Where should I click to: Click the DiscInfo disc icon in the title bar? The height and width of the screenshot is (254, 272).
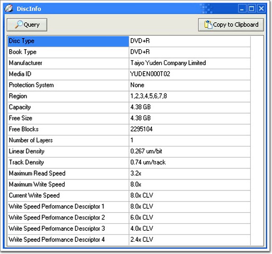8,8
